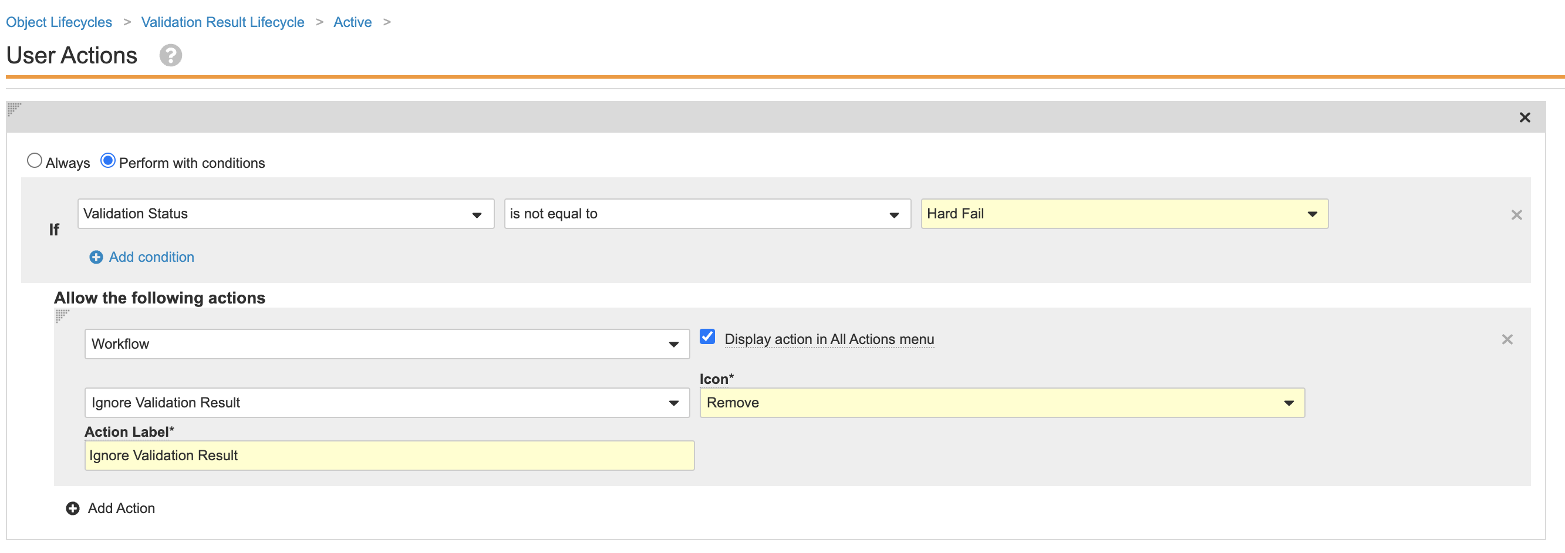Click the Icon* field label
The height and width of the screenshot is (553, 1565).
tap(716, 379)
